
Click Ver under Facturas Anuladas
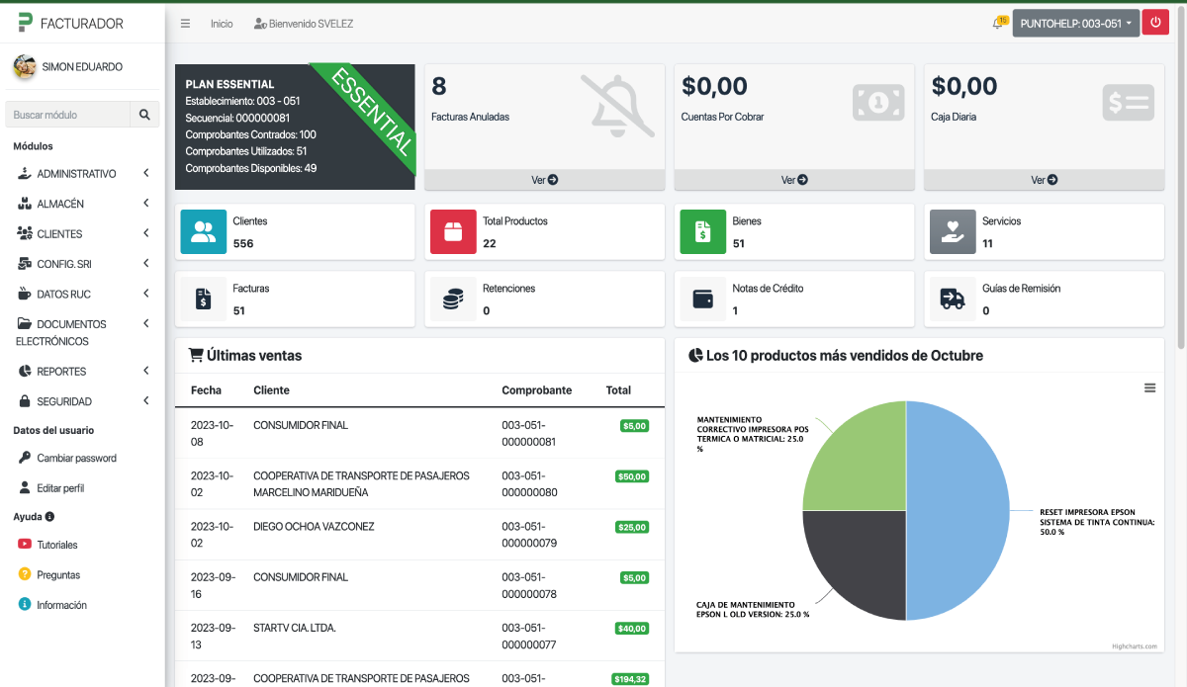545,180
